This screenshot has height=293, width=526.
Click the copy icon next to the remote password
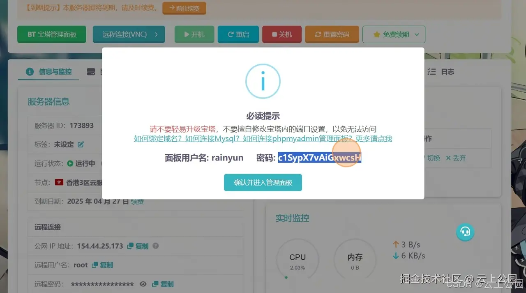click(155, 284)
